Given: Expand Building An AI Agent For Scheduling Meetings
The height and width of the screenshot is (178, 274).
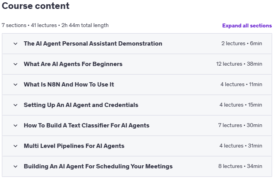Looking at the screenshot, I should coord(98,166).
